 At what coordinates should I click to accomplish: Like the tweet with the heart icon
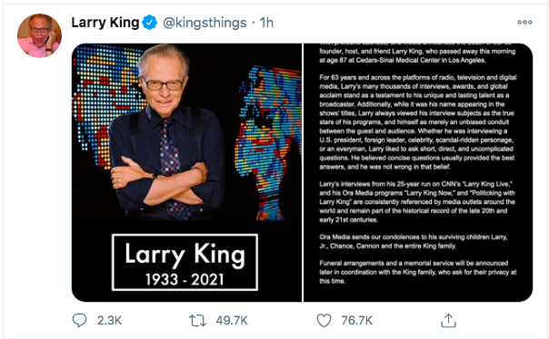[324, 320]
